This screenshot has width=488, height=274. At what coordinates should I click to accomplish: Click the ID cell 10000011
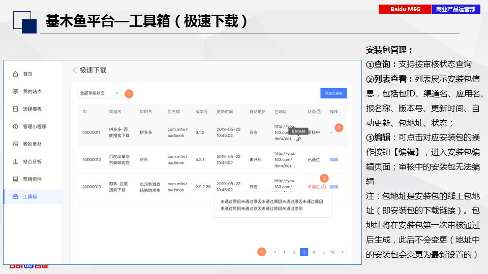click(91, 132)
